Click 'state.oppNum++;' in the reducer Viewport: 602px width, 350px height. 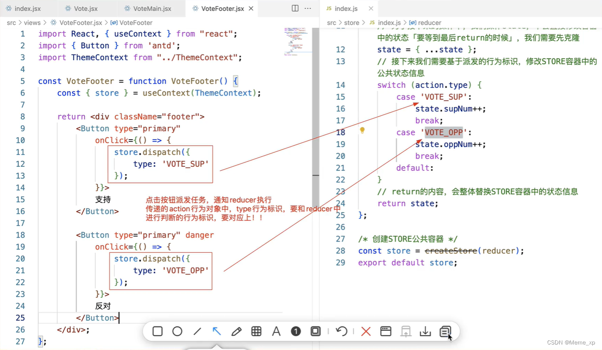pos(451,144)
